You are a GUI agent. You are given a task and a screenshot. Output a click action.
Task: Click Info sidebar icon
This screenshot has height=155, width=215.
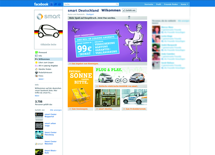click(x=36, y=56)
